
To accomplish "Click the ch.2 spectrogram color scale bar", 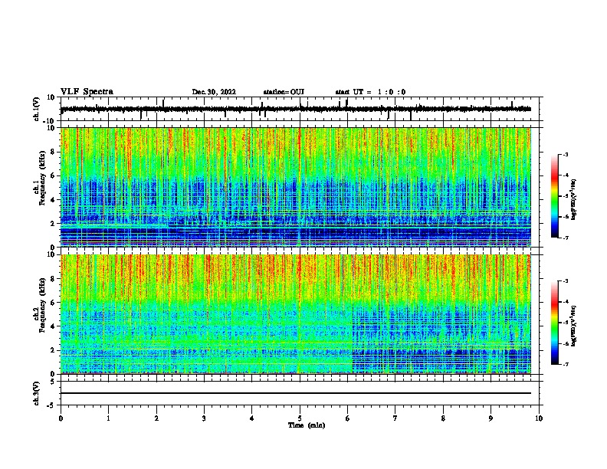I will (555, 323).
